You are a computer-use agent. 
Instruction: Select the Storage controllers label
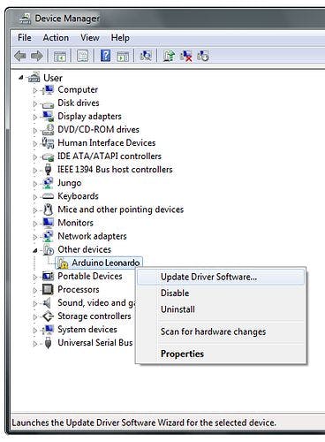[94, 316]
